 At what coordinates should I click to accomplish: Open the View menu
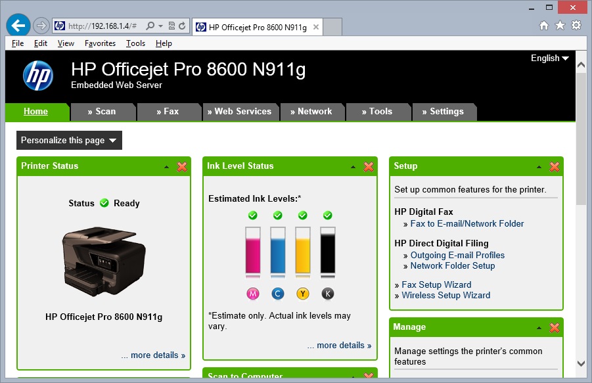(66, 43)
